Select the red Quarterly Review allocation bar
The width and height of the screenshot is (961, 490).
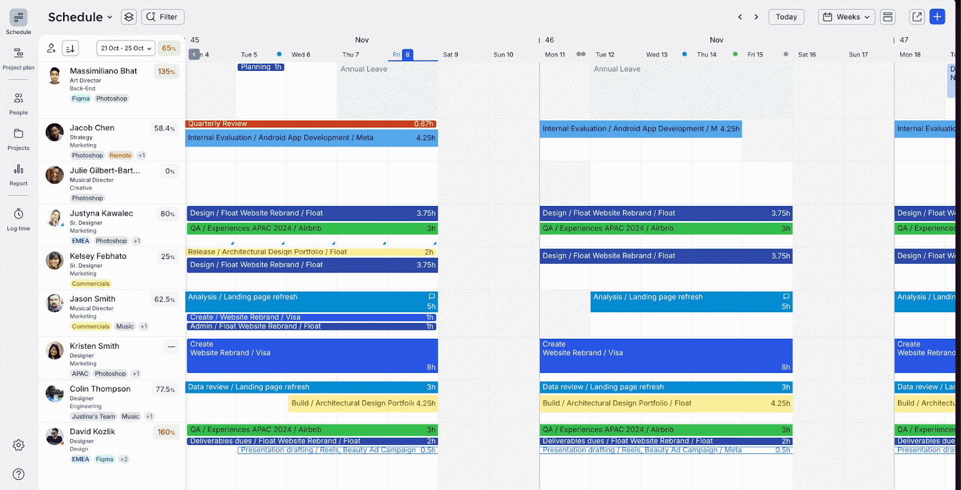(311, 124)
